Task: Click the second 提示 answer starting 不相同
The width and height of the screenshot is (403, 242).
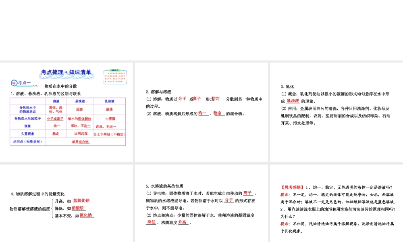Action: coord(337,227)
